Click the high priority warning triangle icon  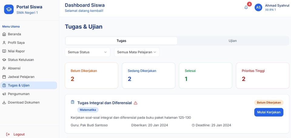(135, 103)
